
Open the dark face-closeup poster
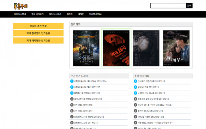[x=146, y=48]
